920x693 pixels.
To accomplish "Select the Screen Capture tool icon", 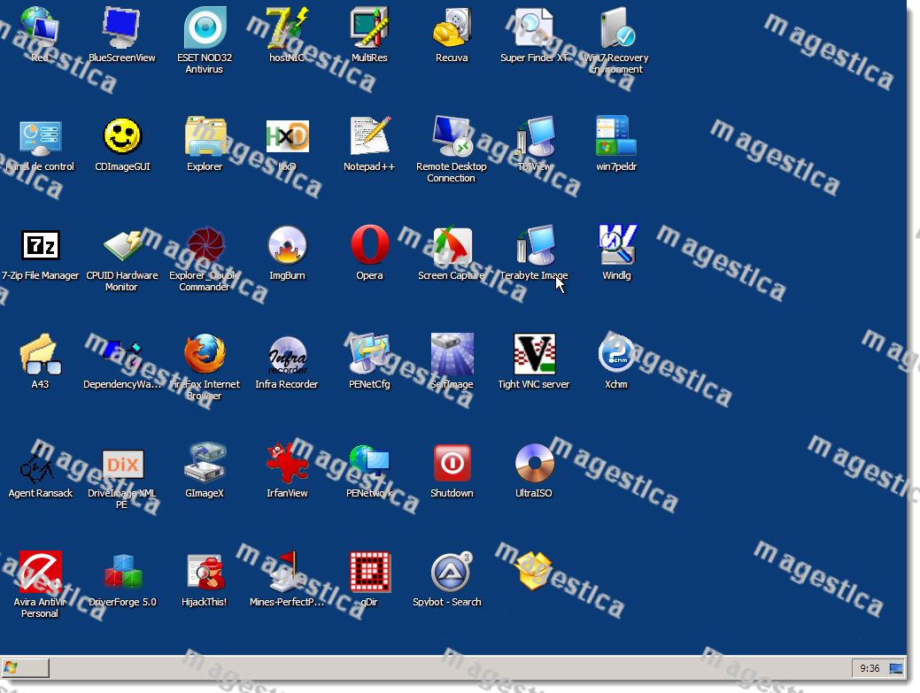I will tap(452, 246).
